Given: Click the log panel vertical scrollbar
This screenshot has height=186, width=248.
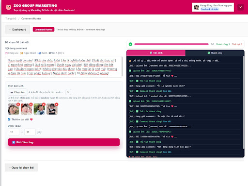Looking at the screenshot, I should pyautogui.click(x=243, y=102).
